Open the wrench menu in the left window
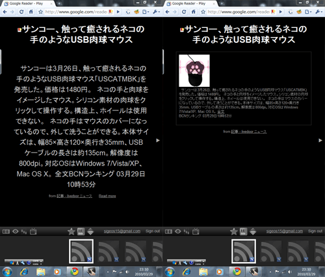Viewport: 325px width, 277px height. click(x=156, y=12)
